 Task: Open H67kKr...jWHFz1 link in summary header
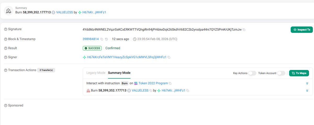(x=94, y=12)
